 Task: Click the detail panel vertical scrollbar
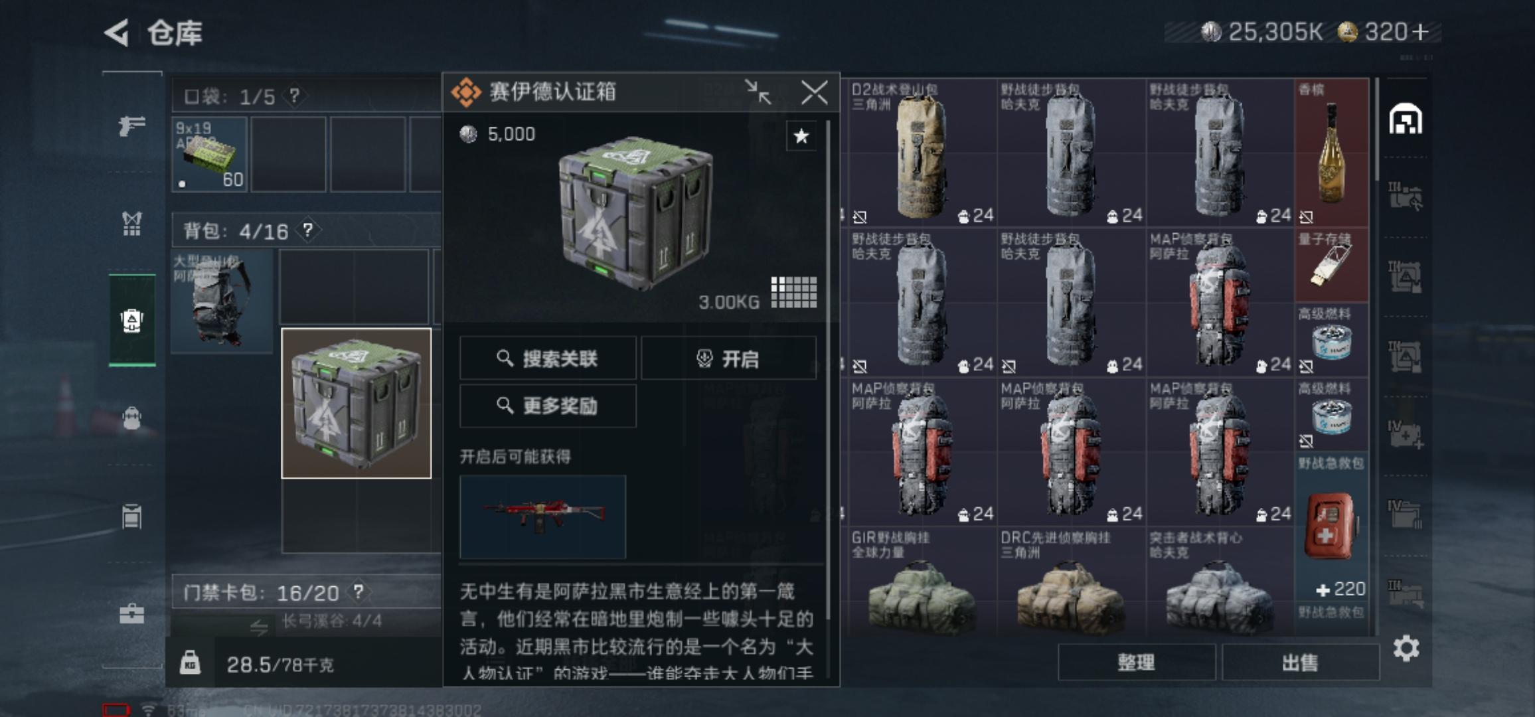click(x=828, y=372)
